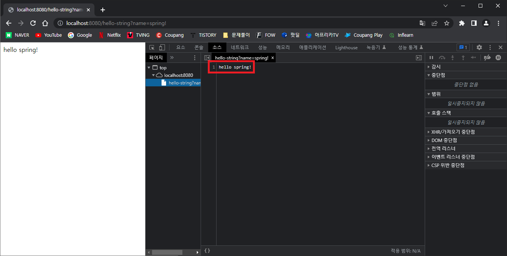This screenshot has height=256, width=507.
Task: Switch to the 콘솔 panel
Action: point(199,47)
